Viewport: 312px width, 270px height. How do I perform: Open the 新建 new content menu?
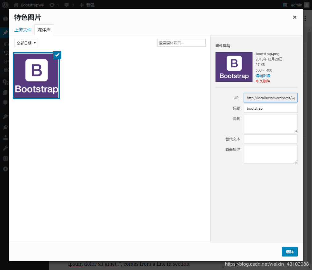[87, 5]
